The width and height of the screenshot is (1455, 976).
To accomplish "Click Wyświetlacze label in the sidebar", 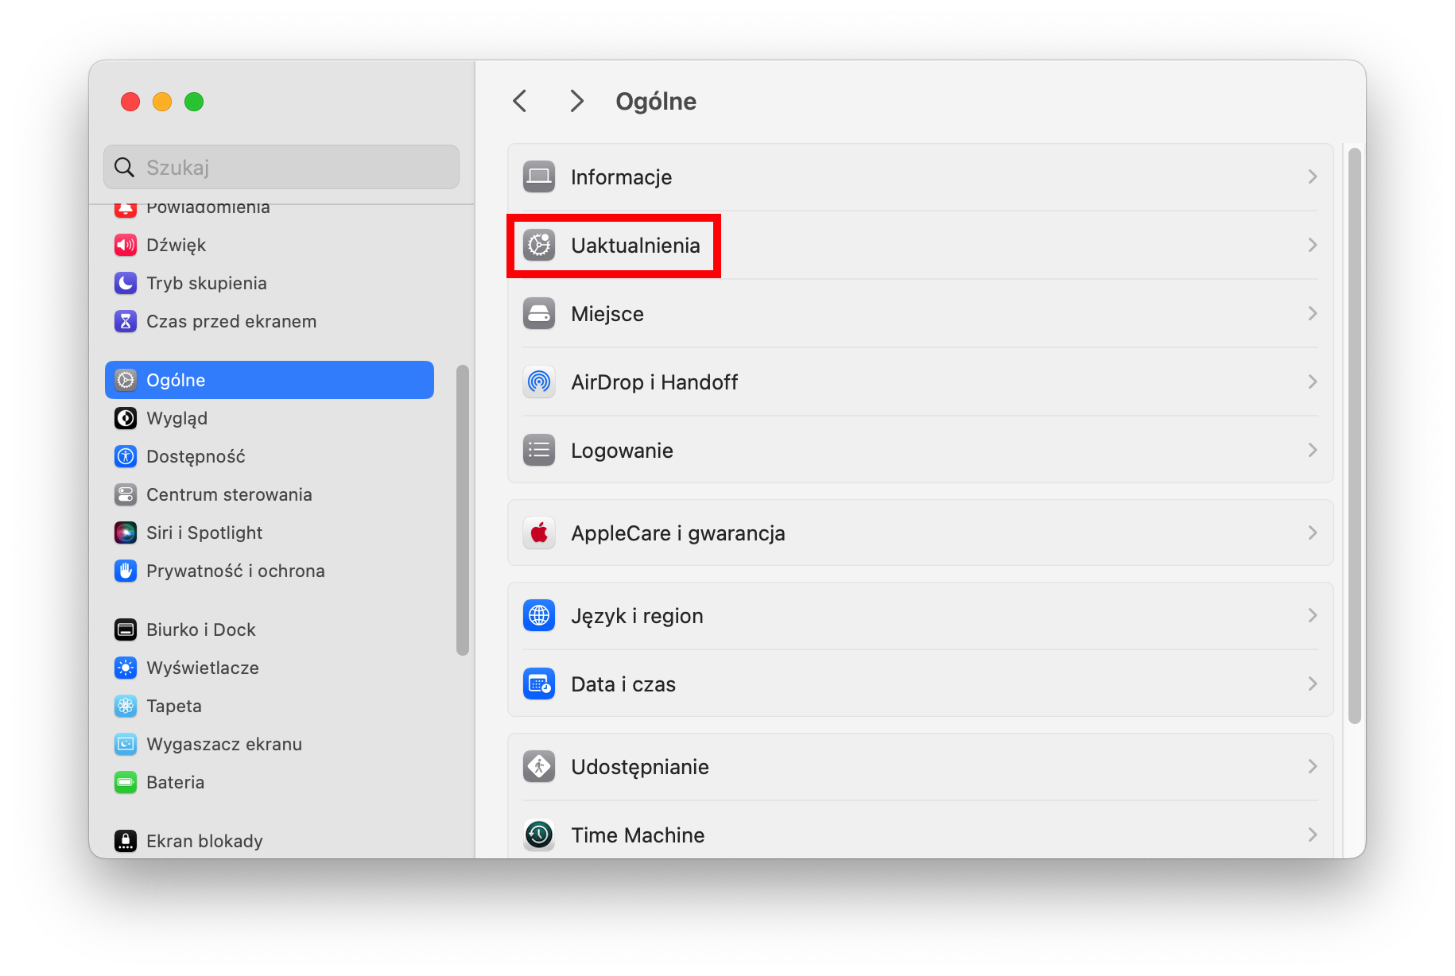I will pos(203,668).
